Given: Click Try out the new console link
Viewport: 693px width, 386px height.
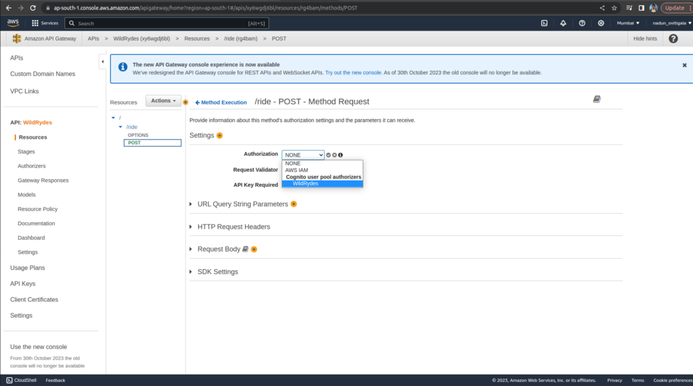Looking at the screenshot, I should (353, 73).
